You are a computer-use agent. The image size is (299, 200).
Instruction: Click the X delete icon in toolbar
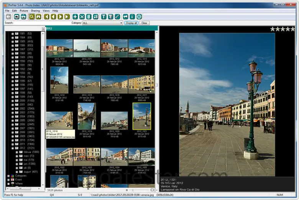(x=82, y=17)
